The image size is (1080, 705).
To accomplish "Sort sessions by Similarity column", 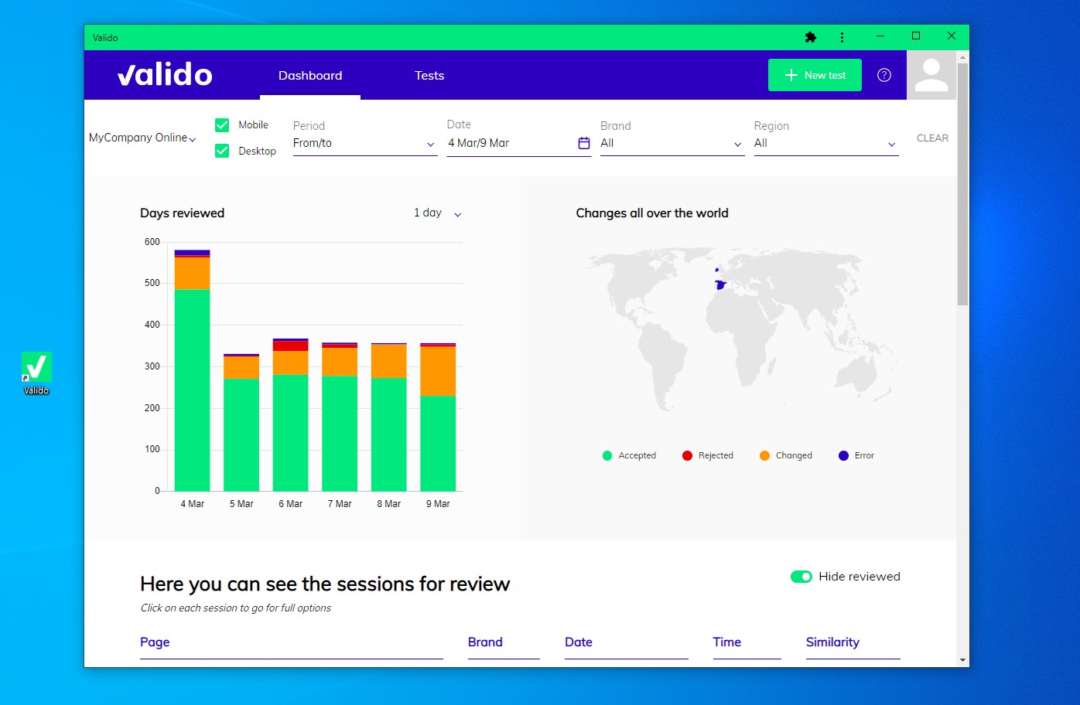I will 832,642.
